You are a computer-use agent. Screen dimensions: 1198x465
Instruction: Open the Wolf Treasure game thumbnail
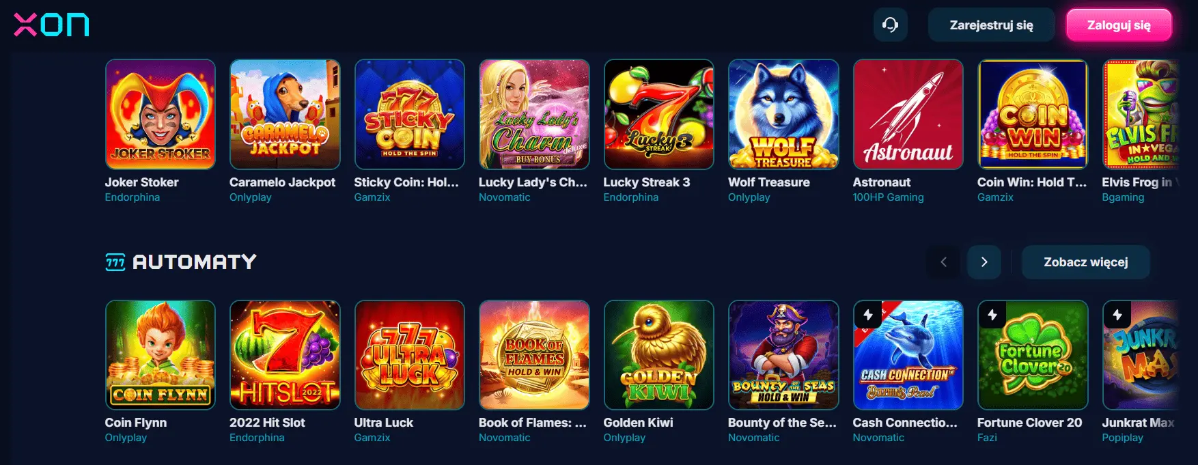tap(783, 114)
